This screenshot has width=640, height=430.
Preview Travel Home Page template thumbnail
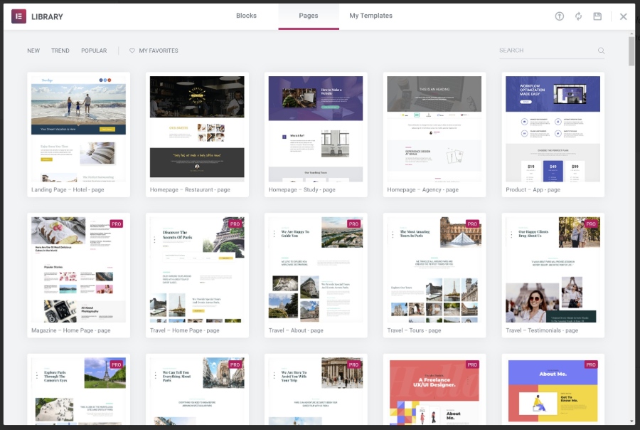click(197, 270)
